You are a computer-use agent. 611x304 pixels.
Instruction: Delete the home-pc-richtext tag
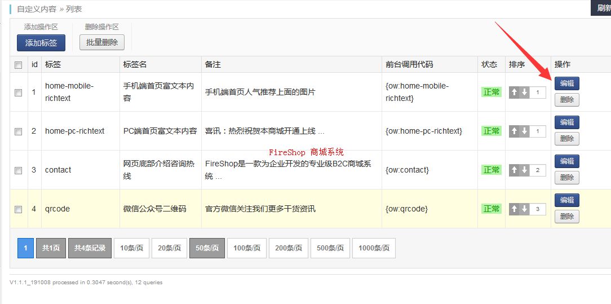click(567, 139)
